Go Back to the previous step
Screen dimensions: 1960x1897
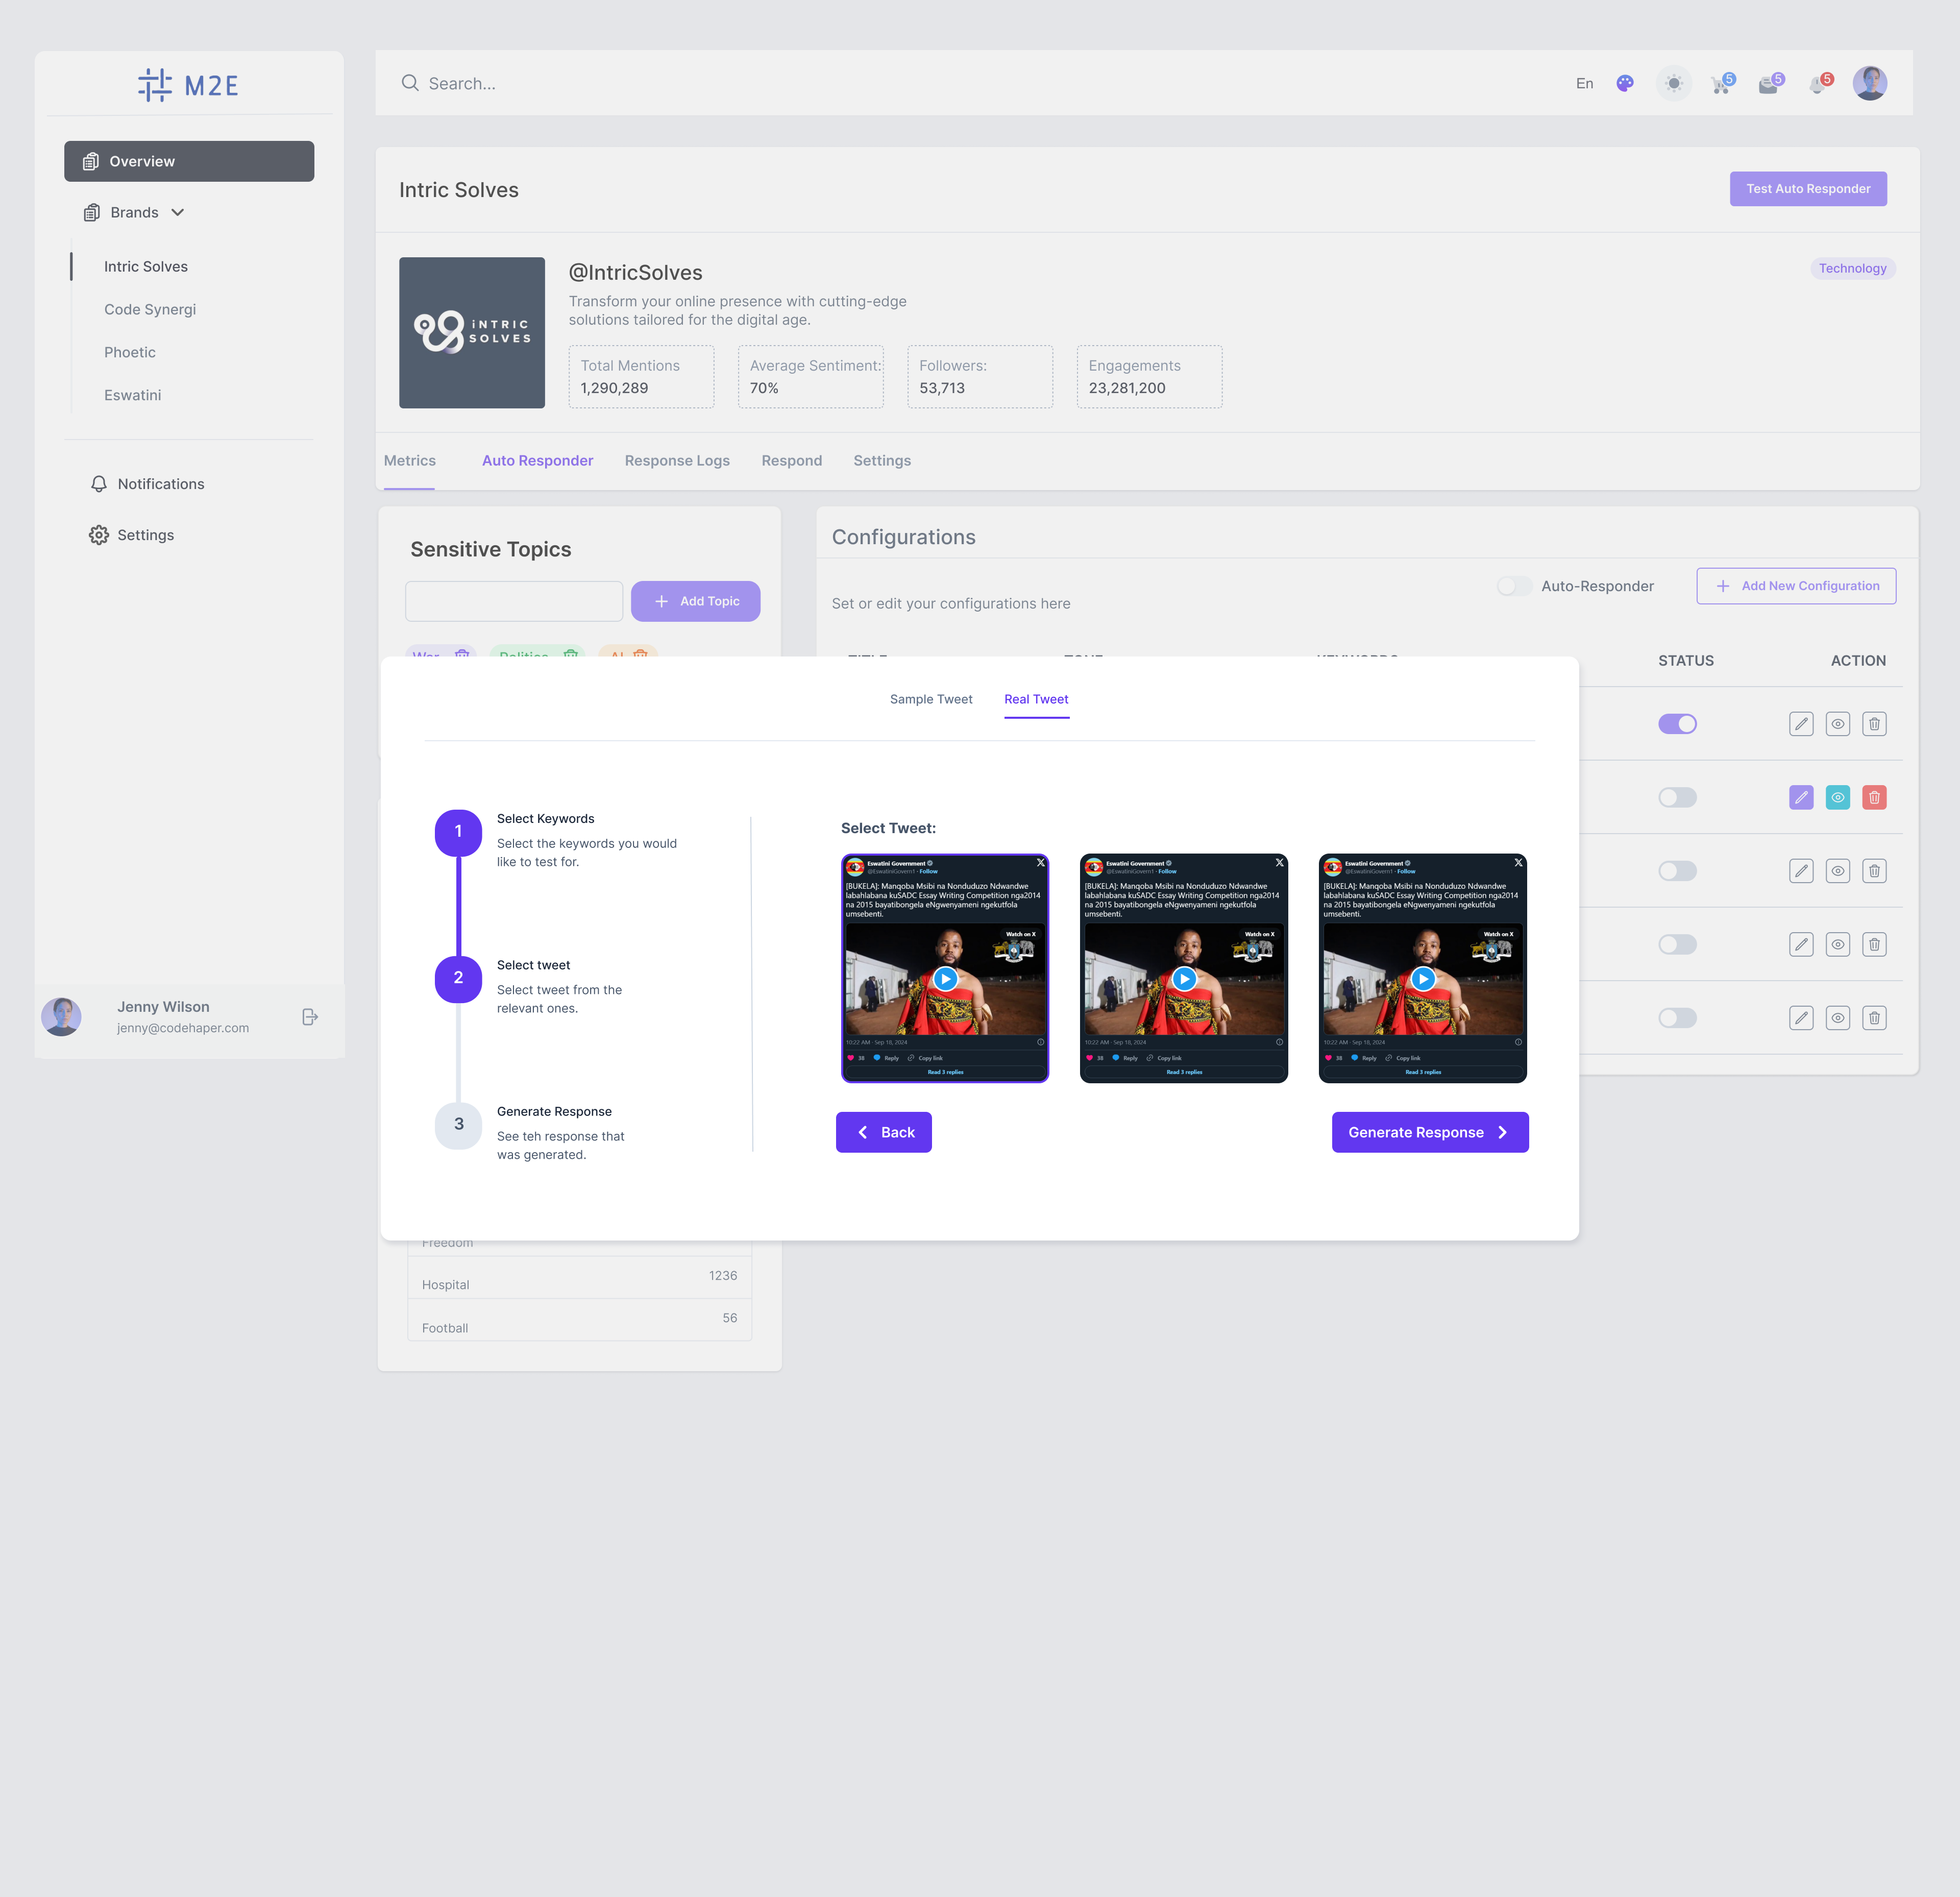click(x=883, y=1132)
